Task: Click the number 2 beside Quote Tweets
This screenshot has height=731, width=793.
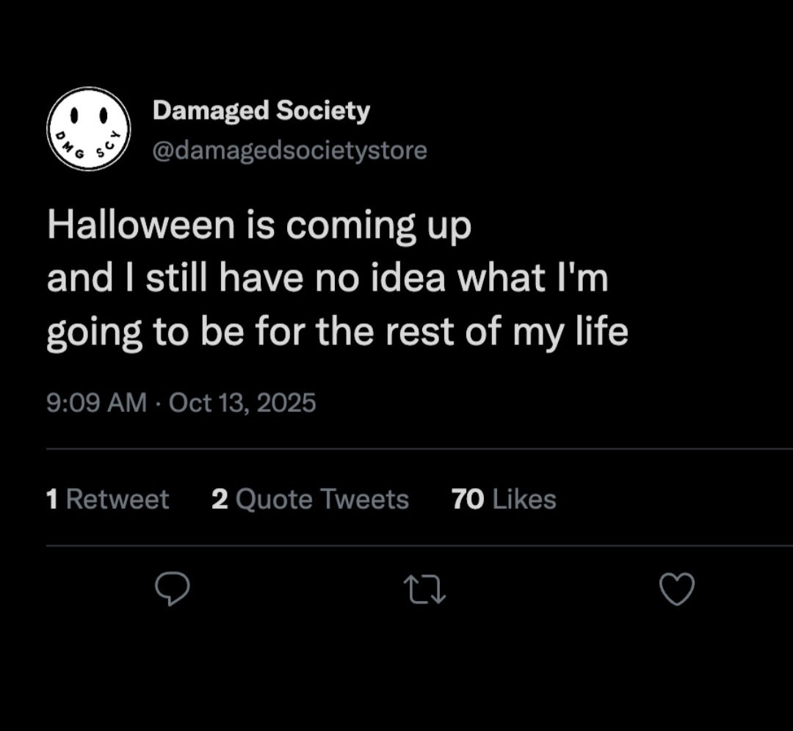Action: (x=219, y=499)
